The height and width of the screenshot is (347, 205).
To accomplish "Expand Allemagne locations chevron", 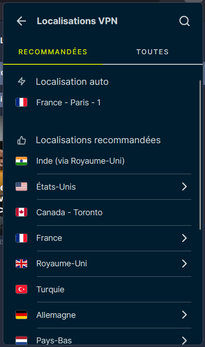I will point(184,315).
